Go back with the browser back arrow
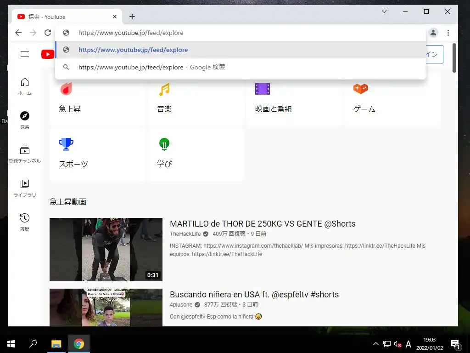 click(x=18, y=33)
